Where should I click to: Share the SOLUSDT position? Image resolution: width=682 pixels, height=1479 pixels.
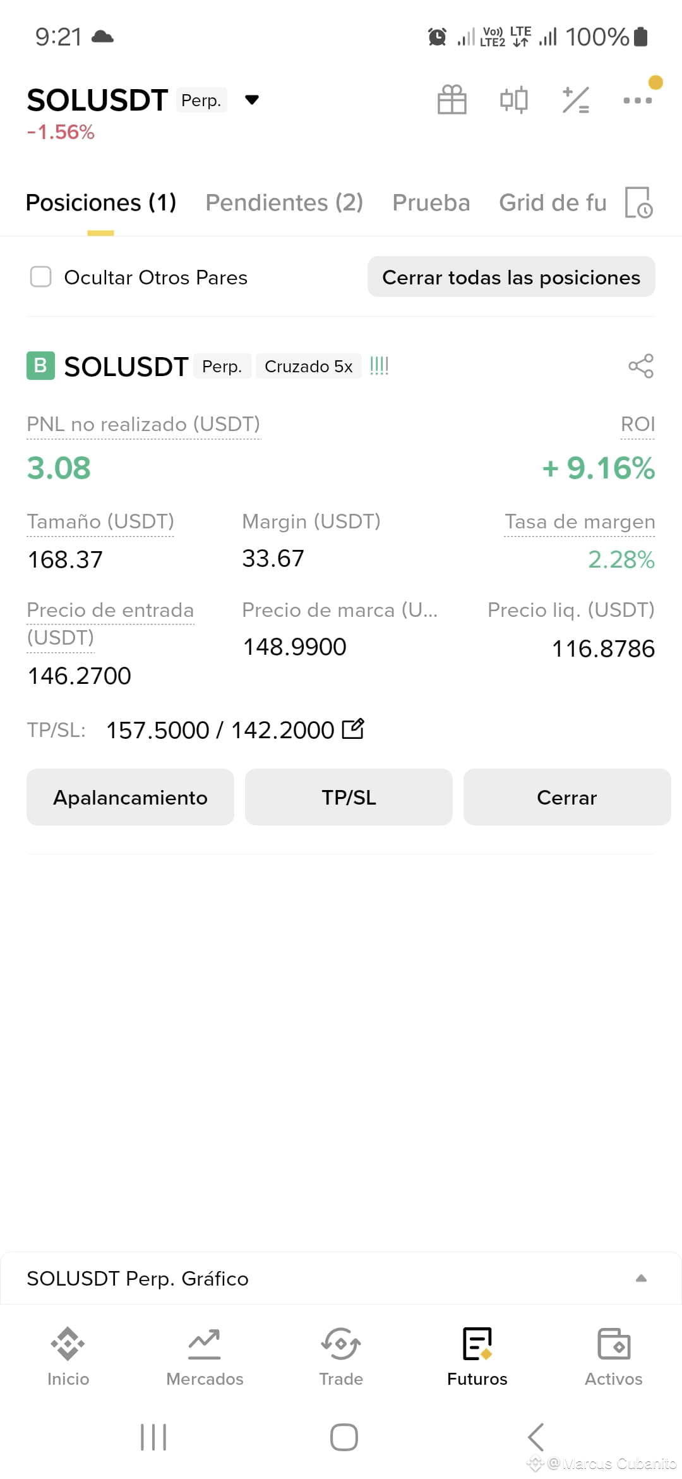[641, 366]
